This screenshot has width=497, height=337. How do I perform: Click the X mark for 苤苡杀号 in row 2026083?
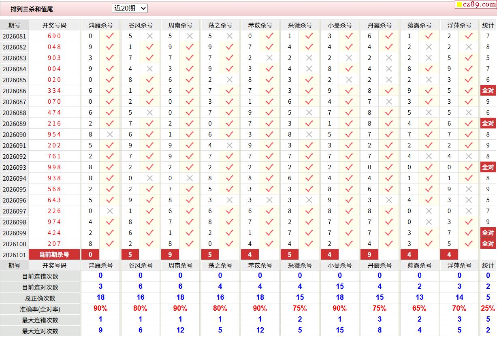[269, 58]
